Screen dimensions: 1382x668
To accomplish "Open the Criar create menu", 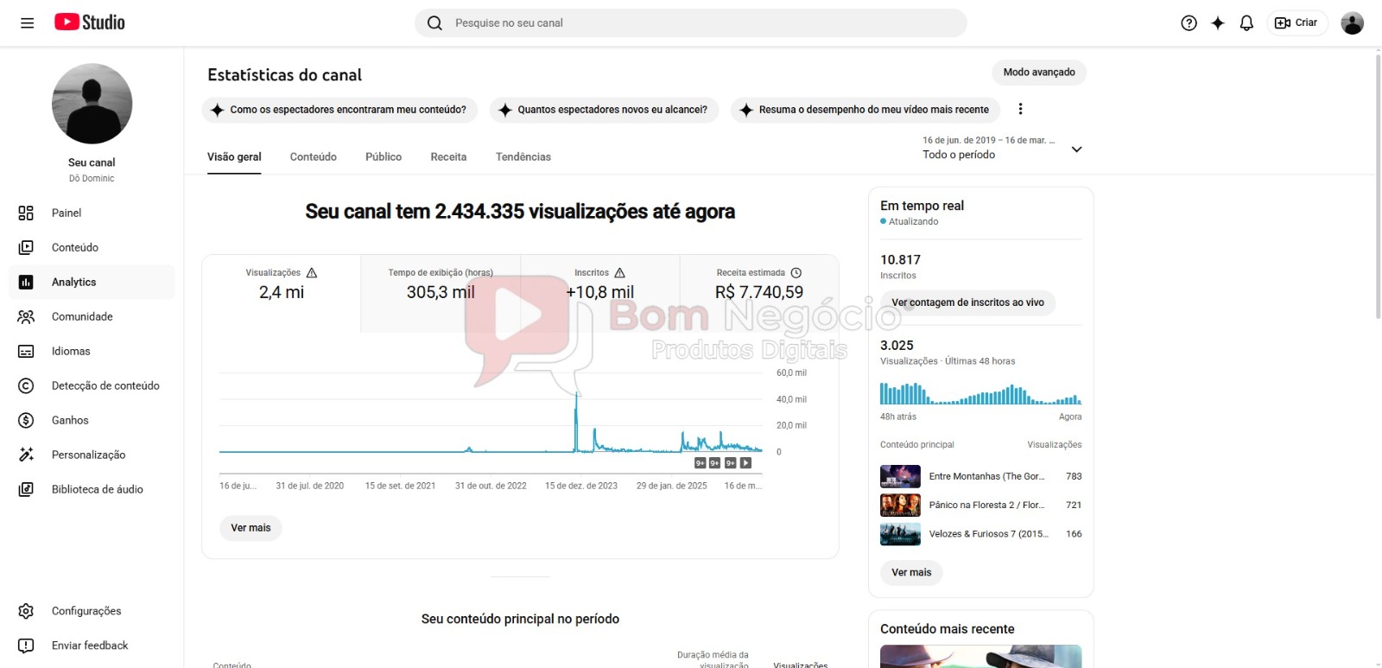I will click(x=1296, y=23).
